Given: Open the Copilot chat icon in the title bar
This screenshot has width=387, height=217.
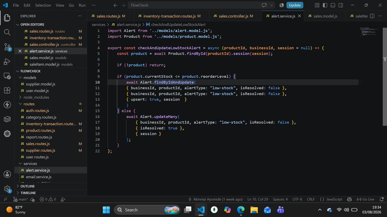Looking at the screenshot, I should [x=265, y=5].
